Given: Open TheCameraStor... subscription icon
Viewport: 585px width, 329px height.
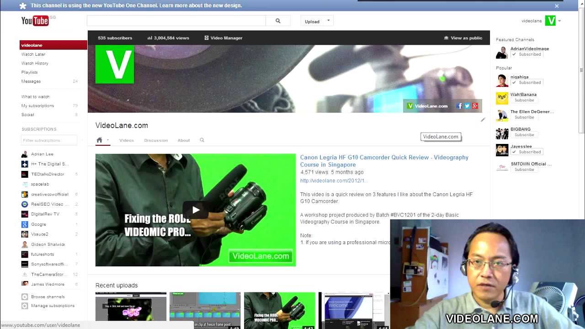Looking at the screenshot, I should click(x=25, y=274).
